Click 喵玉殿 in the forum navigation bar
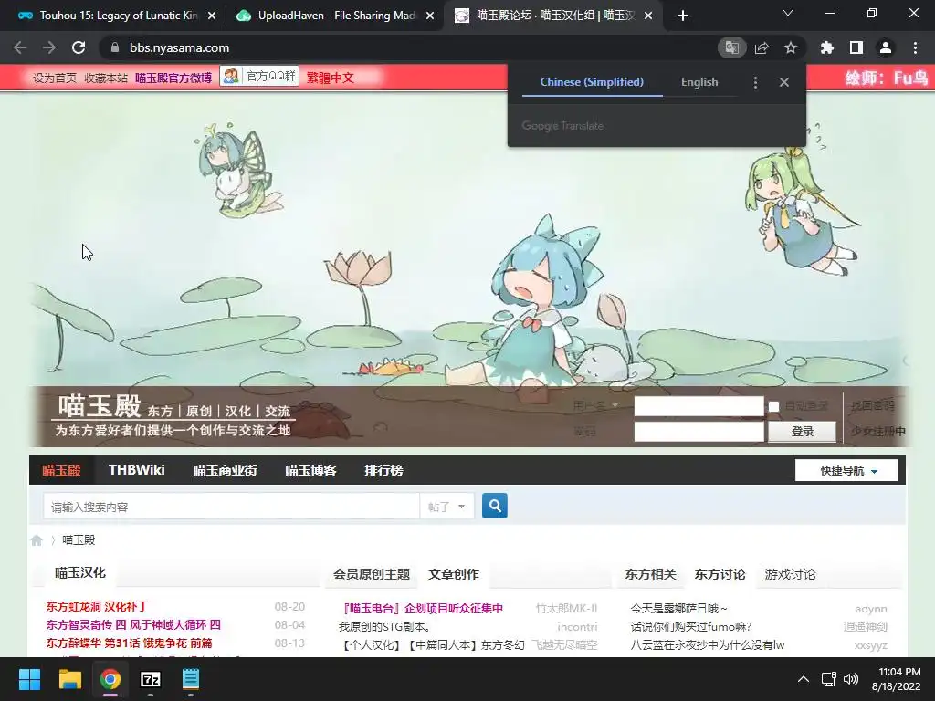The image size is (935, 701). click(61, 470)
